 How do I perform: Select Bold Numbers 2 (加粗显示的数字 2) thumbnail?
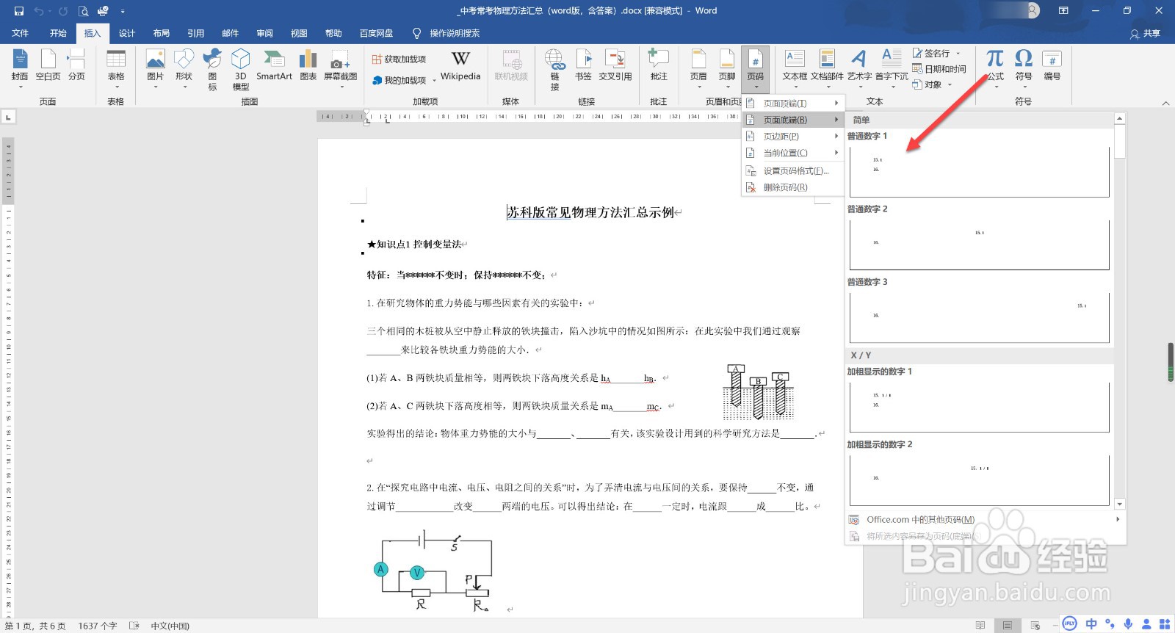coord(979,480)
